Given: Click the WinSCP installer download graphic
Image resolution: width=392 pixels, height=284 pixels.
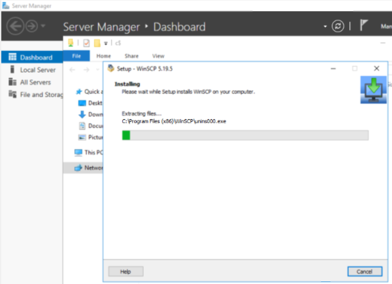Looking at the screenshot, I should (x=373, y=90).
